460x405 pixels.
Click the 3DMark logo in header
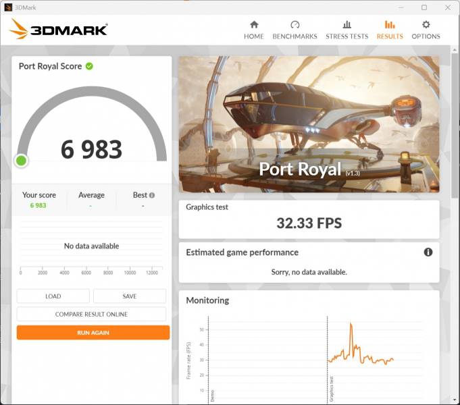point(58,29)
